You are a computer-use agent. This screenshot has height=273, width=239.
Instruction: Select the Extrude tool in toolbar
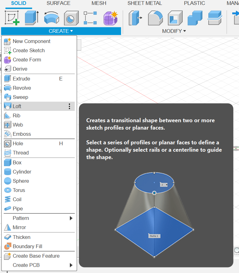tap(31, 18)
